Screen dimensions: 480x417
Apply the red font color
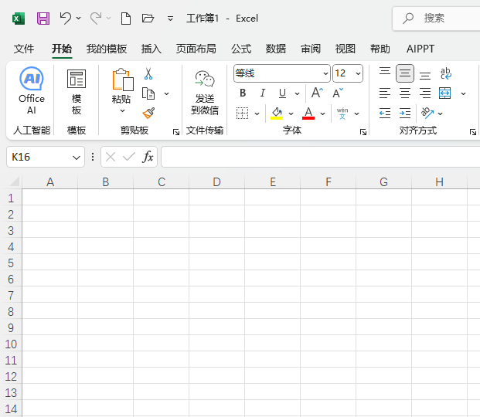(308, 114)
